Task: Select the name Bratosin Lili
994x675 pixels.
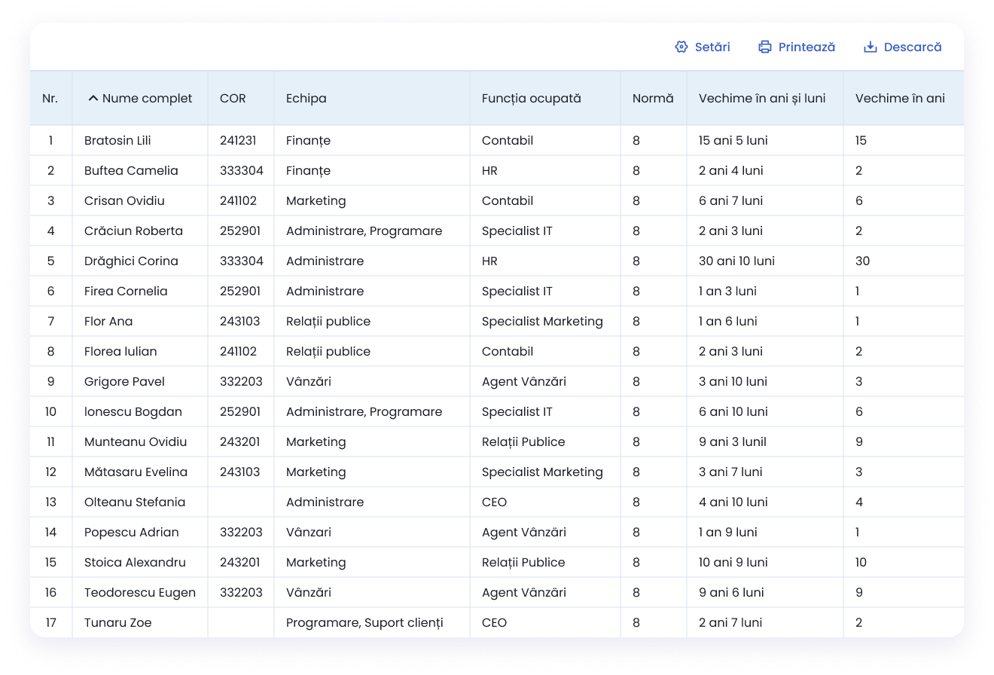Action: click(x=118, y=140)
